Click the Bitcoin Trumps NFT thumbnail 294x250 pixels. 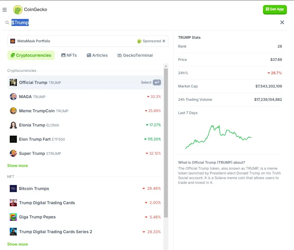[13, 189]
